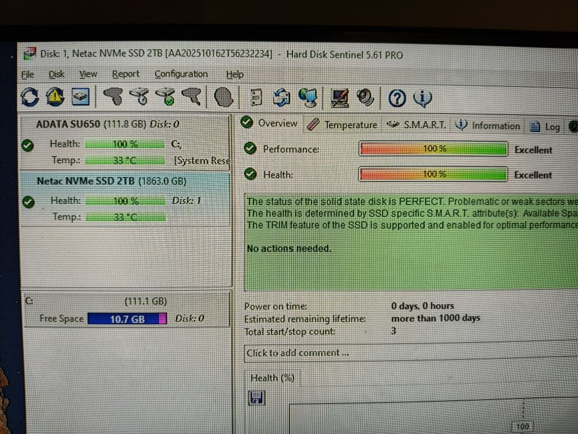Click the 10.7 GB free space bar

pyautogui.click(x=127, y=319)
